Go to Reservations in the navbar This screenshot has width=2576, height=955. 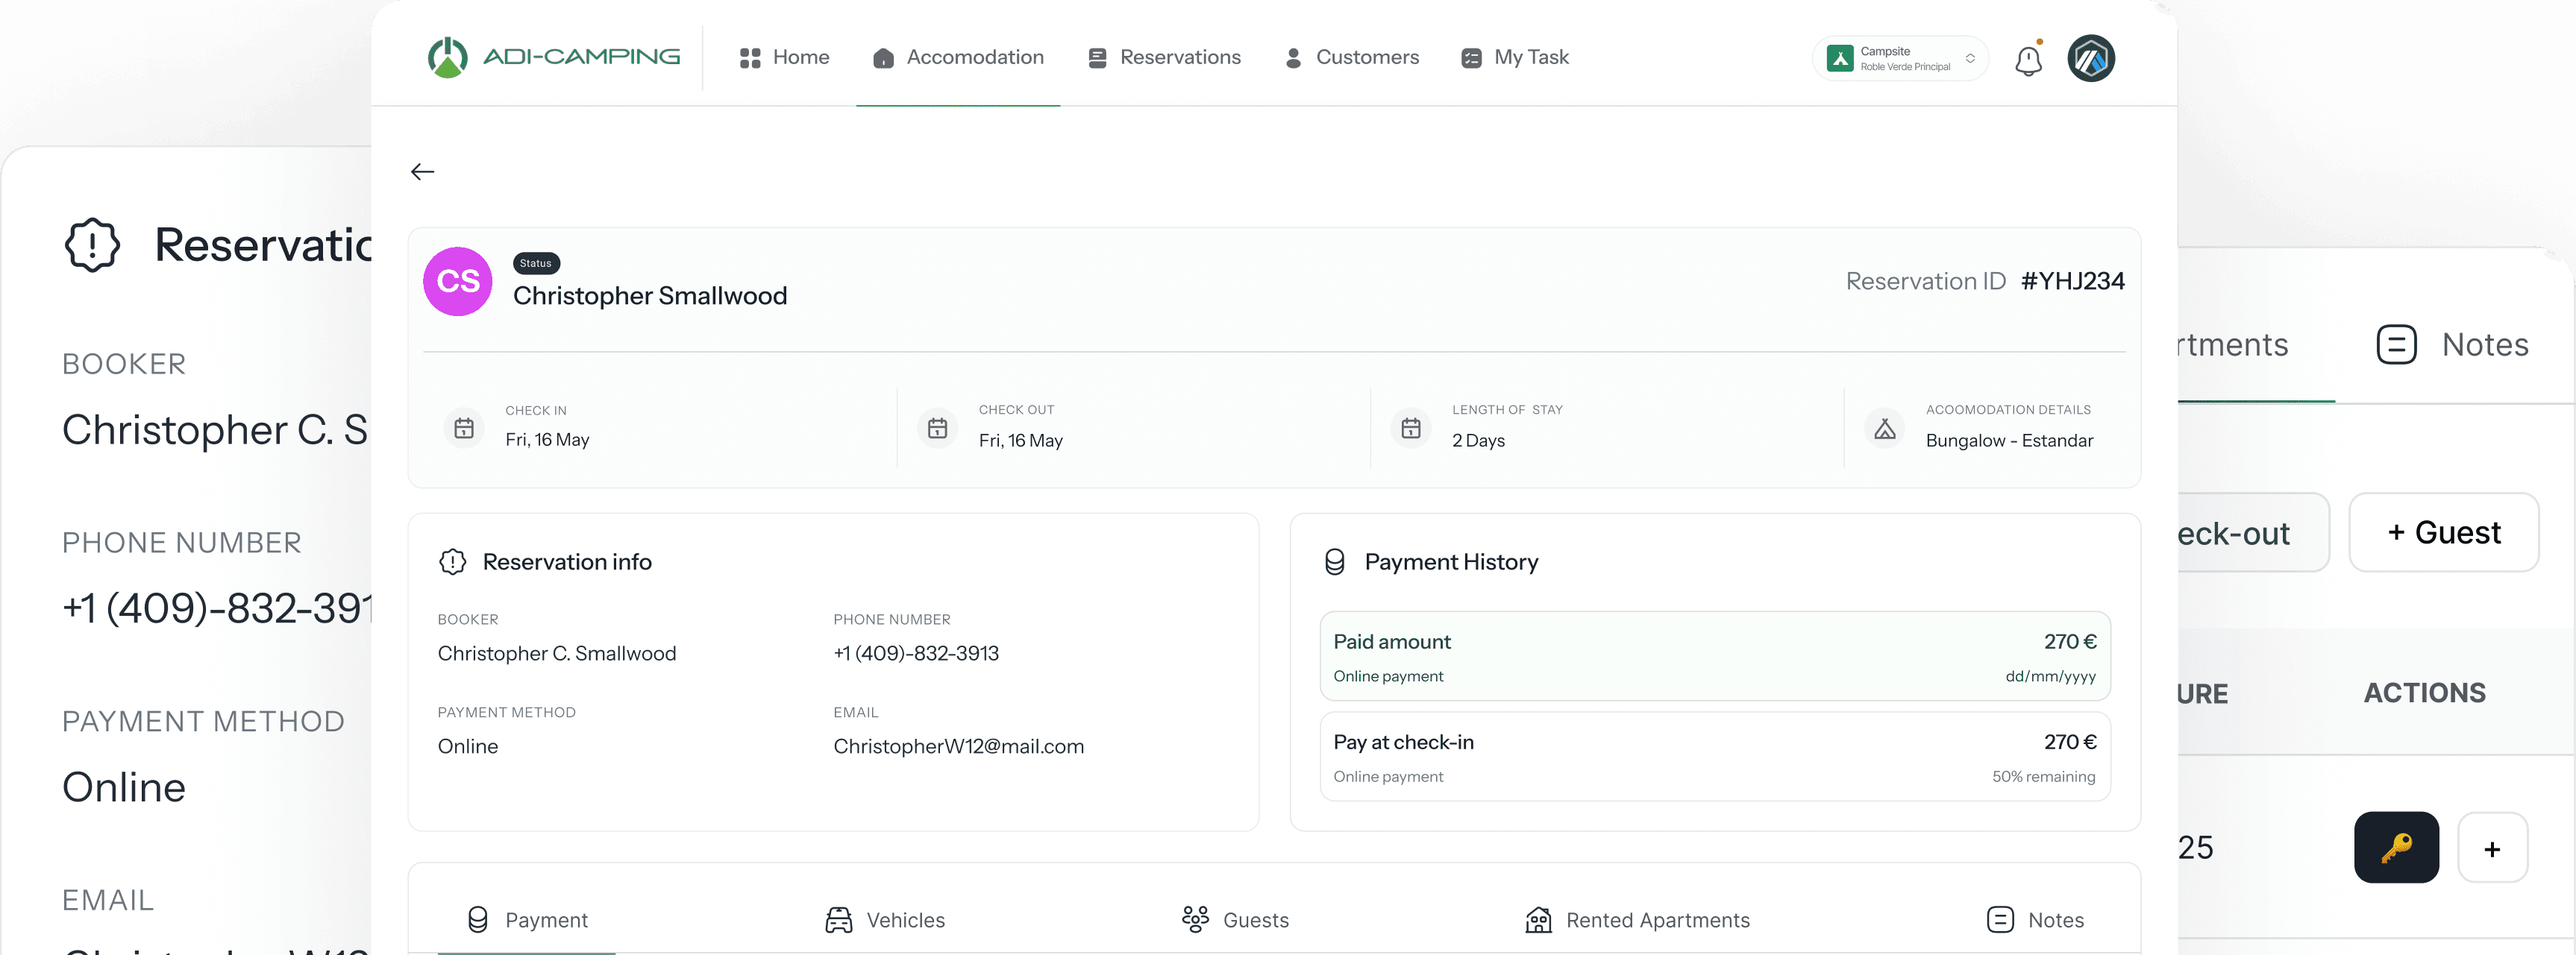click(x=1164, y=58)
